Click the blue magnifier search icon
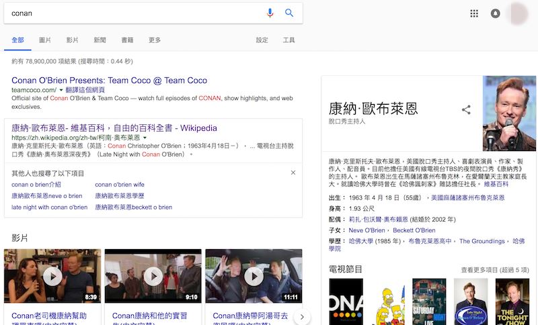 pyautogui.click(x=289, y=13)
